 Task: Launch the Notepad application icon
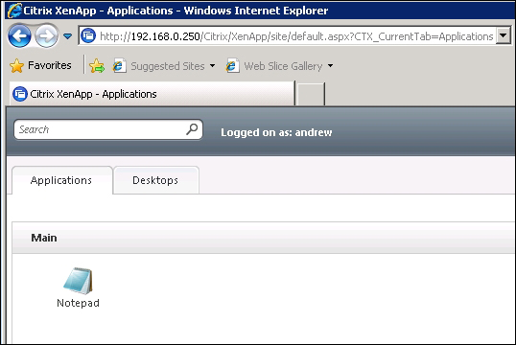[78, 281]
